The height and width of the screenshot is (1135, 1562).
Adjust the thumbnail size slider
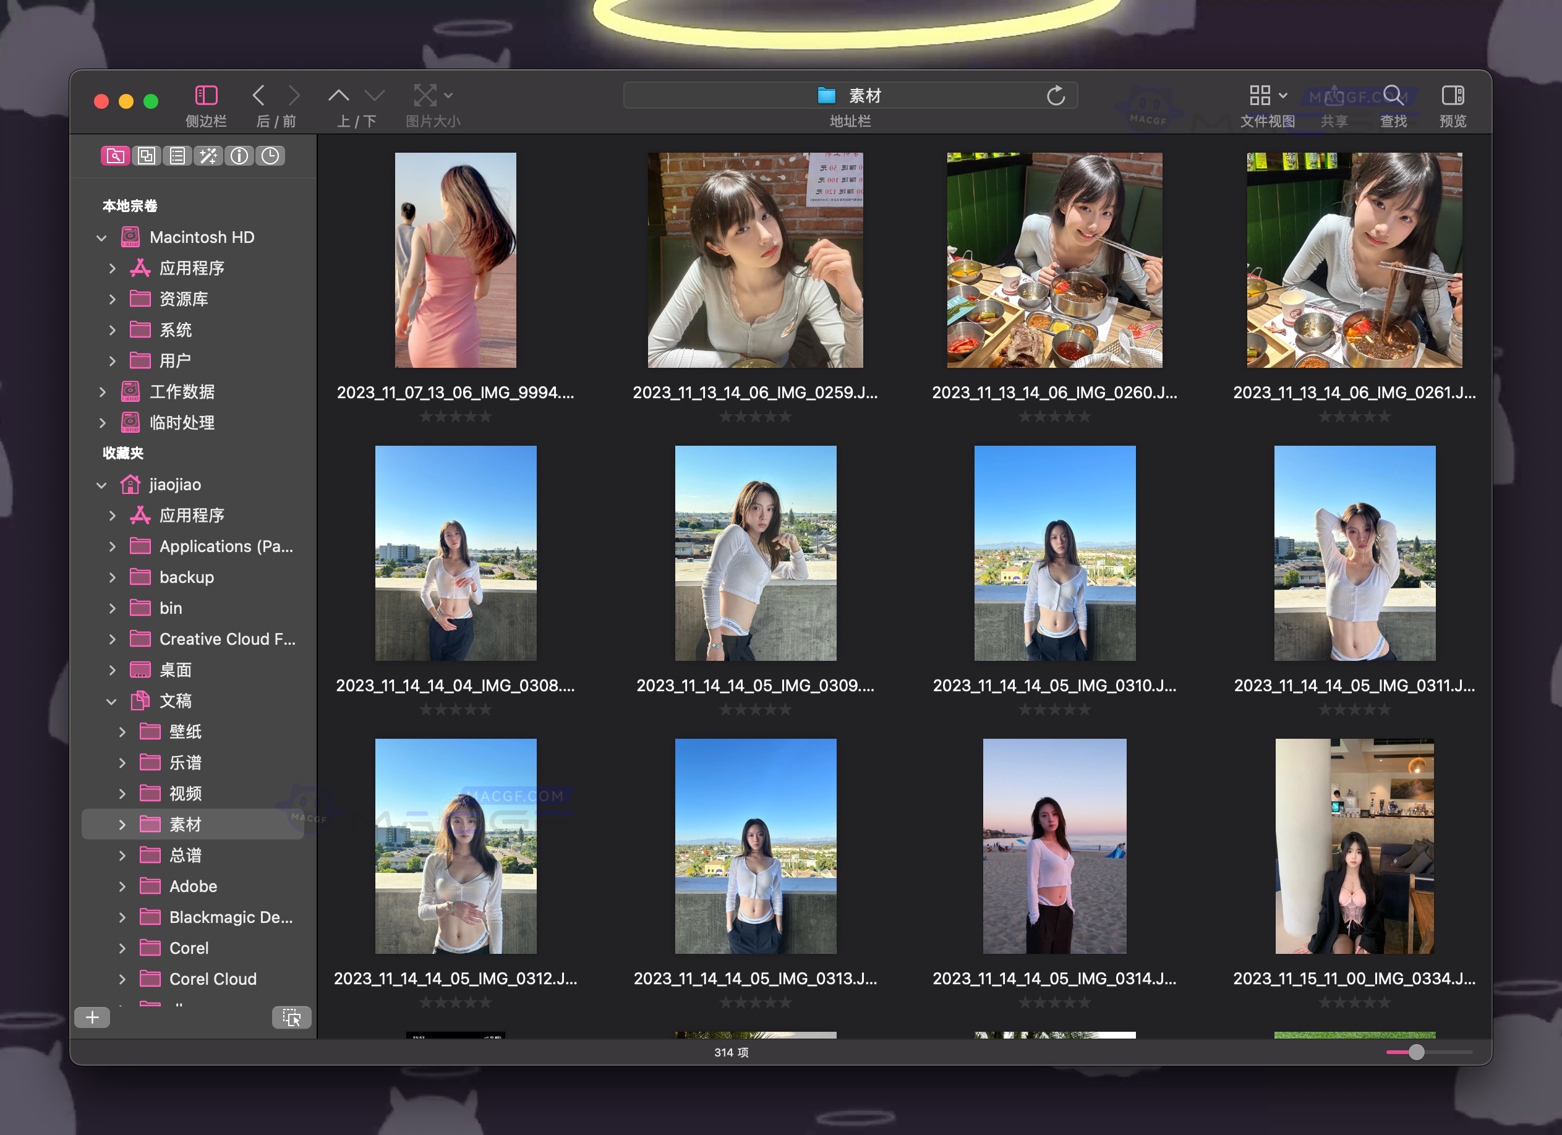click(x=1416, y=1052)
